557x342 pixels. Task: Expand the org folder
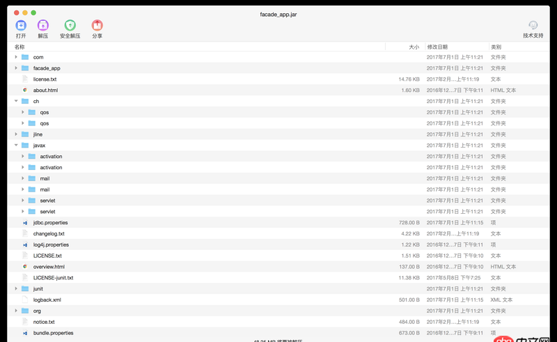coord(16,311)
